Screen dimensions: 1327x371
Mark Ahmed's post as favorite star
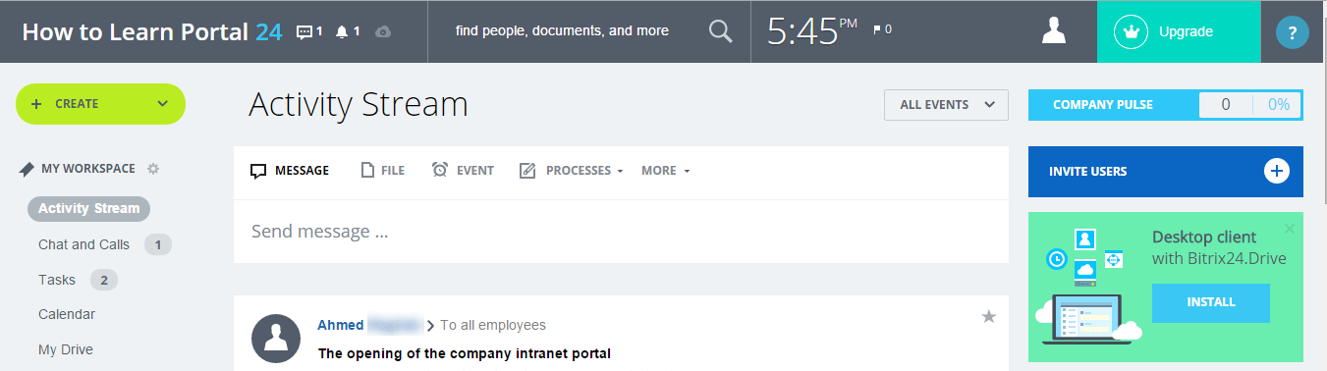[x=989, y=316]
